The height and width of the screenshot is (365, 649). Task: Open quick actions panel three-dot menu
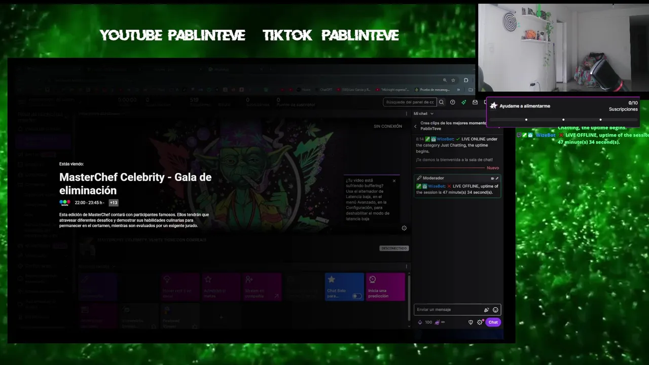[406, 266]
